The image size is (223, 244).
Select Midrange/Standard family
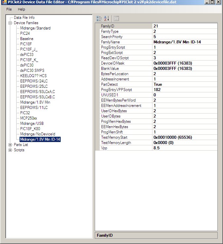35,28
